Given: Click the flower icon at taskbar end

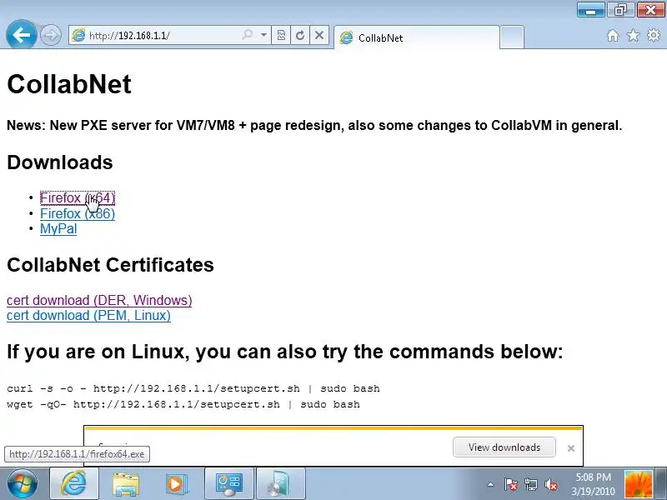Looking at the screenshot, I should coord(638,484).
